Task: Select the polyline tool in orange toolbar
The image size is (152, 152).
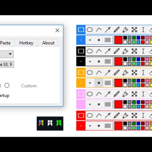Action: point(99,73)
